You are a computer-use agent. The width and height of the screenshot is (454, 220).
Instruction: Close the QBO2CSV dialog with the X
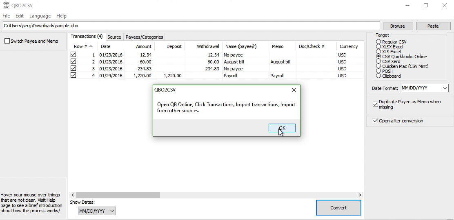(x=294, y=90)
